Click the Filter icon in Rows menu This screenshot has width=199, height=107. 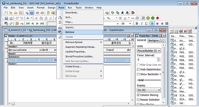[x=60, y=22]
